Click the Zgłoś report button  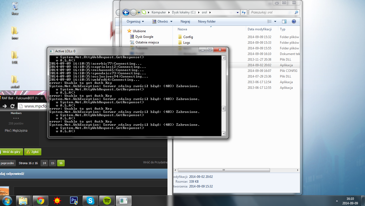click(33, 152)
